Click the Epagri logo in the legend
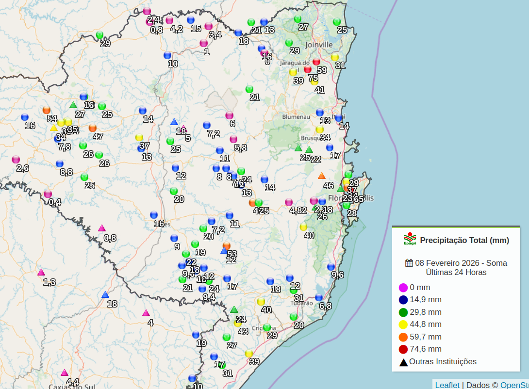 click(x=410, y=239)
